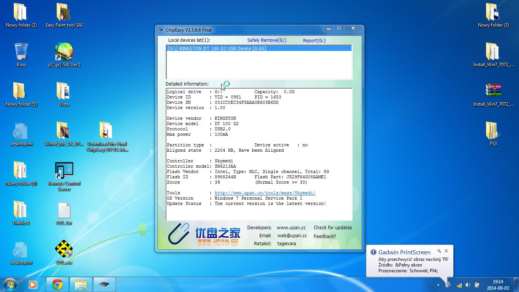
Task: Click the tagievara related link
Action: tap(286, 243)
